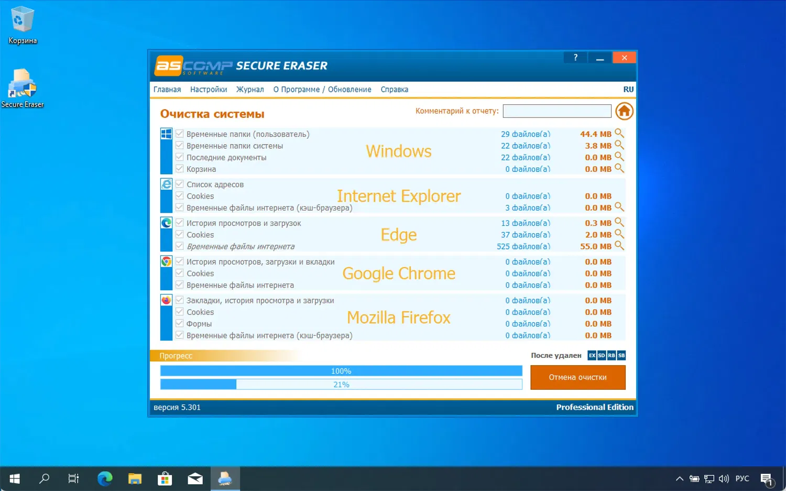Screen dimensions: 786x491
Task: Click the question mark help button
Action: click(575, 57)
